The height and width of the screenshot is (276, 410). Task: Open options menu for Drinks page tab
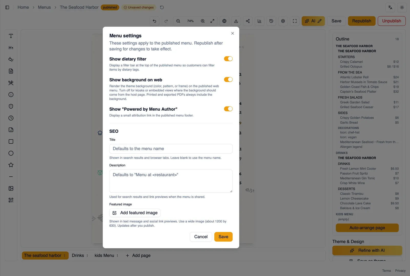[x=87, y=256]
